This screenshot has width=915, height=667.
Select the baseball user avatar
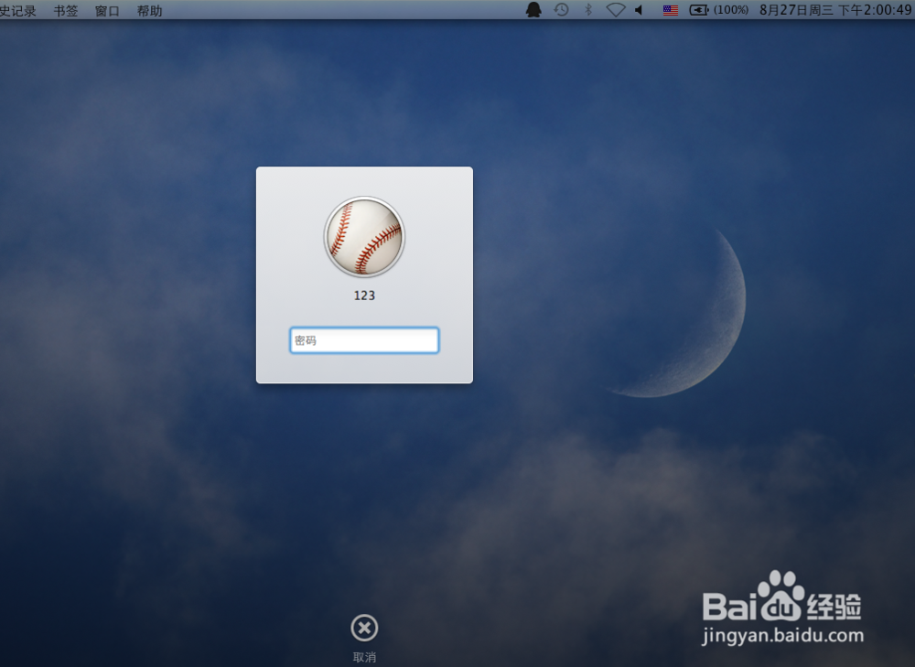tap(364, 236)
